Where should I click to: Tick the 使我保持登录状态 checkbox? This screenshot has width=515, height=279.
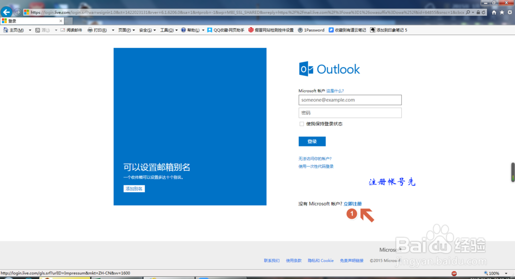tap(301, 124)
